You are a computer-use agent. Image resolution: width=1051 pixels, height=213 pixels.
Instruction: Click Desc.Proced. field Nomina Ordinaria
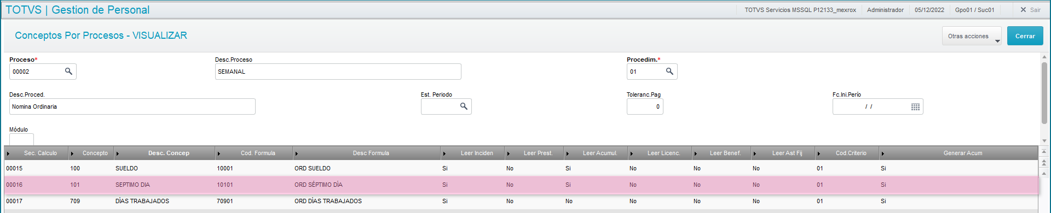pos(132,106)
